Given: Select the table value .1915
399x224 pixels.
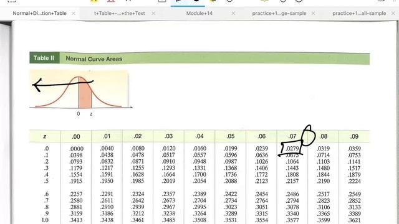Looking at the screenshot, I should tap(76, 181).
